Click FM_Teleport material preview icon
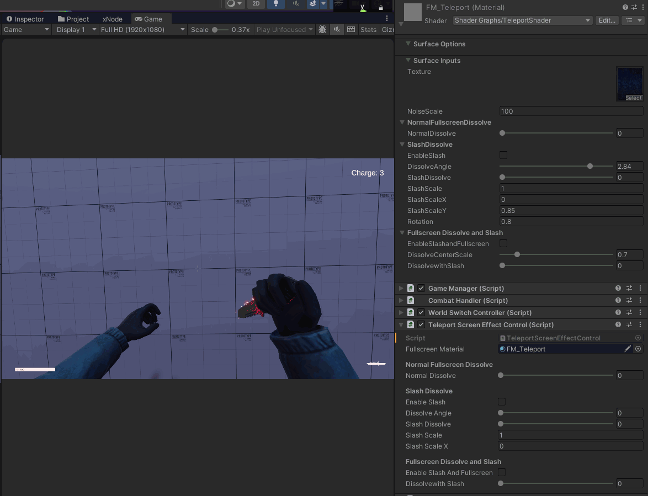 pyautogui.click(x=412, y=12)
